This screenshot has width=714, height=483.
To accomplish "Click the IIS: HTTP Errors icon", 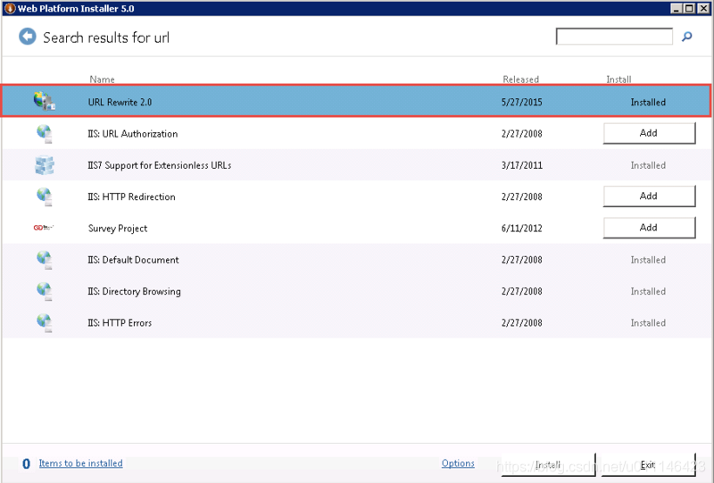I will click(44, 322).
